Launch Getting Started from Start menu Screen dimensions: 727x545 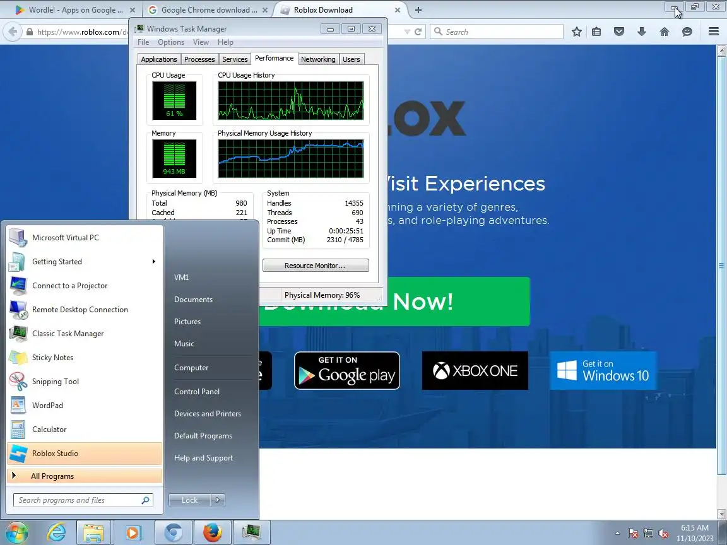click(x=85, y=262)
